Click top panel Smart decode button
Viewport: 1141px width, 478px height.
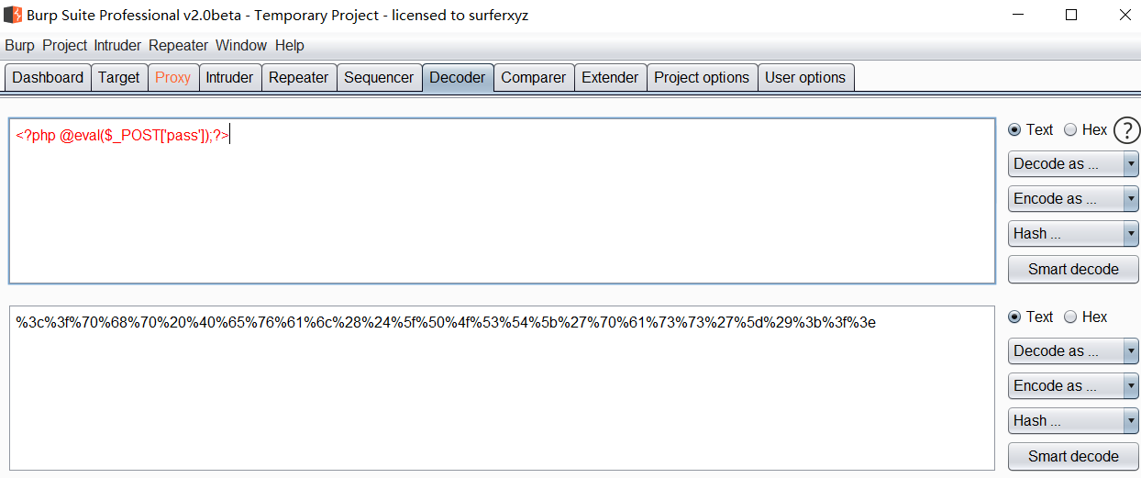(x=1073, y=269)
